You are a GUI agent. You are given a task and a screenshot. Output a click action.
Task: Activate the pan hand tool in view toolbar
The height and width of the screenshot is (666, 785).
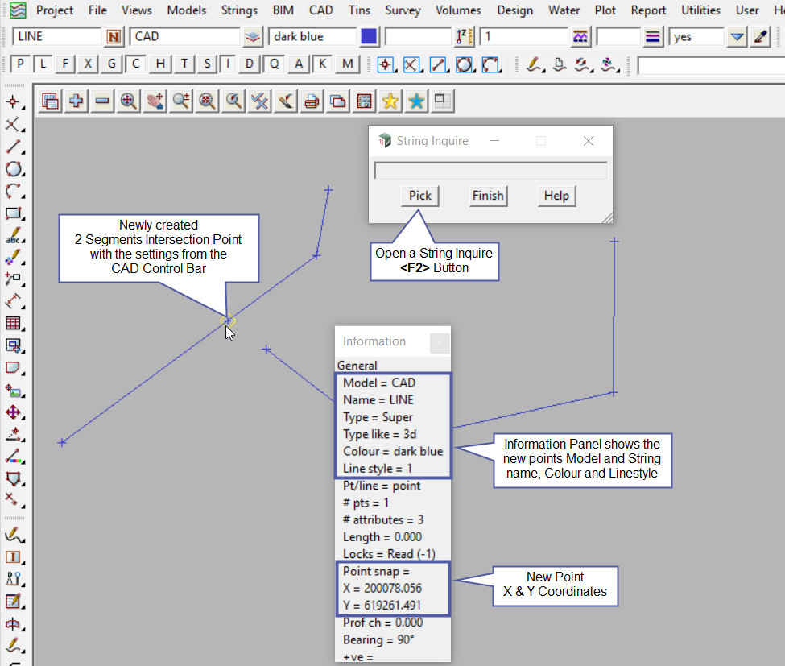tap(155, 101)
